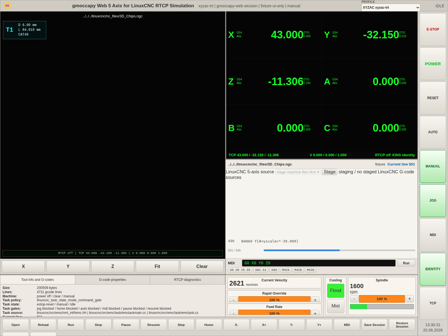
Task: Clear the preview with the Clear button
Action: click(202, 267)
